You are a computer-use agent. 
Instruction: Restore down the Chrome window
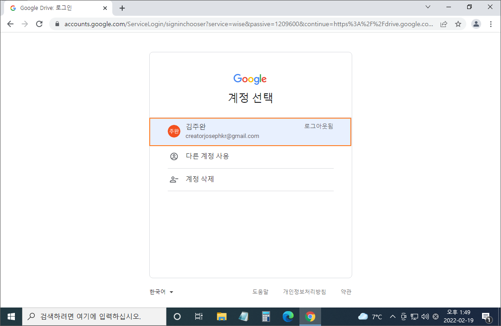[x=469, y=7]
